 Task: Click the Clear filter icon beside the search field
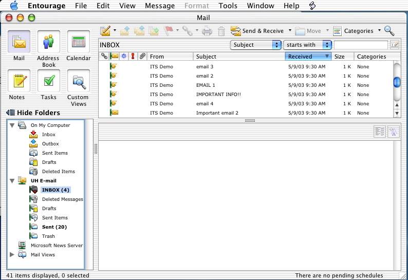point(395,45)
